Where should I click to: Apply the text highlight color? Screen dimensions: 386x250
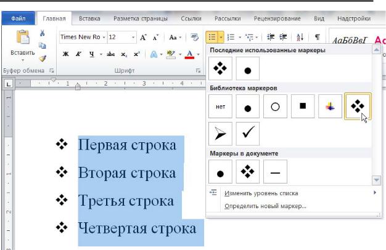[171, 54]
